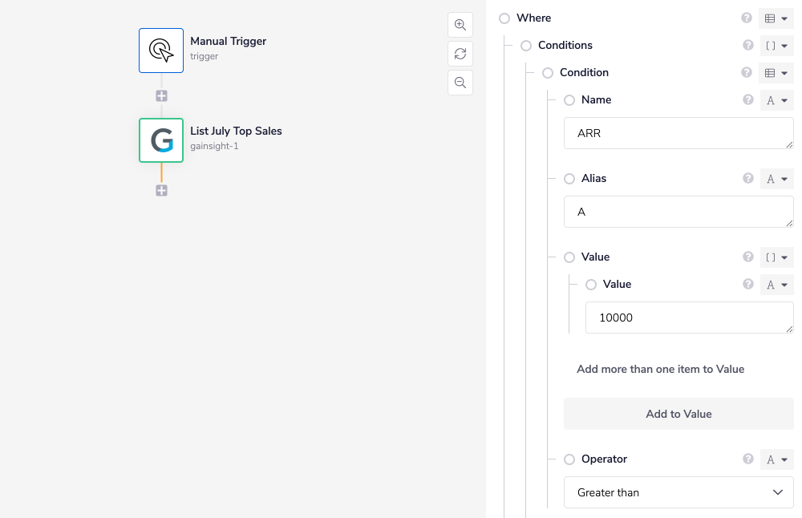The height and width of the screenshot is (518, 802).
Task: Click the help icon next to Alias
Action: pyautogui.click(x=747, y=178)
